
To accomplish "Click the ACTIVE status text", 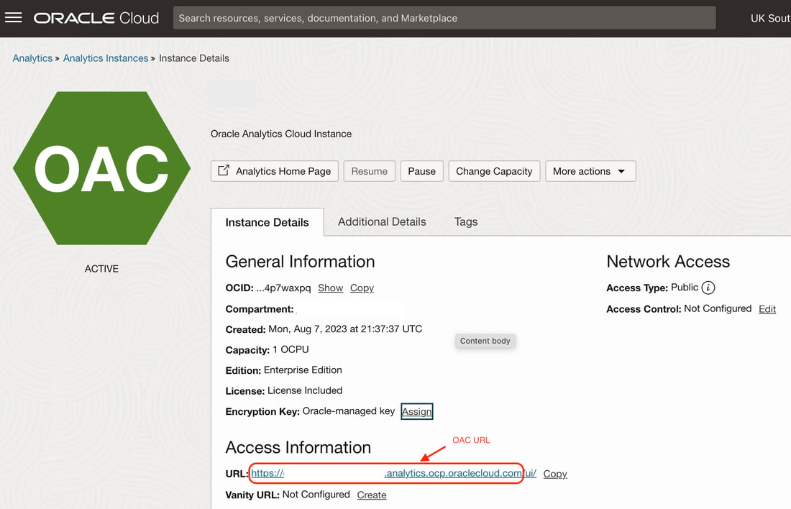I will click(101, 269).
